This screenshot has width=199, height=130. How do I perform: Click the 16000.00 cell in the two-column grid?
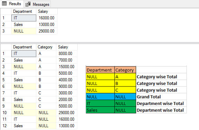click(x=47, y=18)
